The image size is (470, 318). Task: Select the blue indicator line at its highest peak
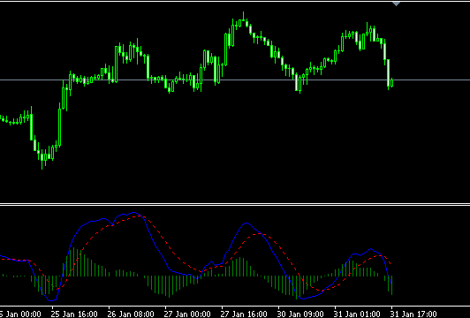(133, 213)
